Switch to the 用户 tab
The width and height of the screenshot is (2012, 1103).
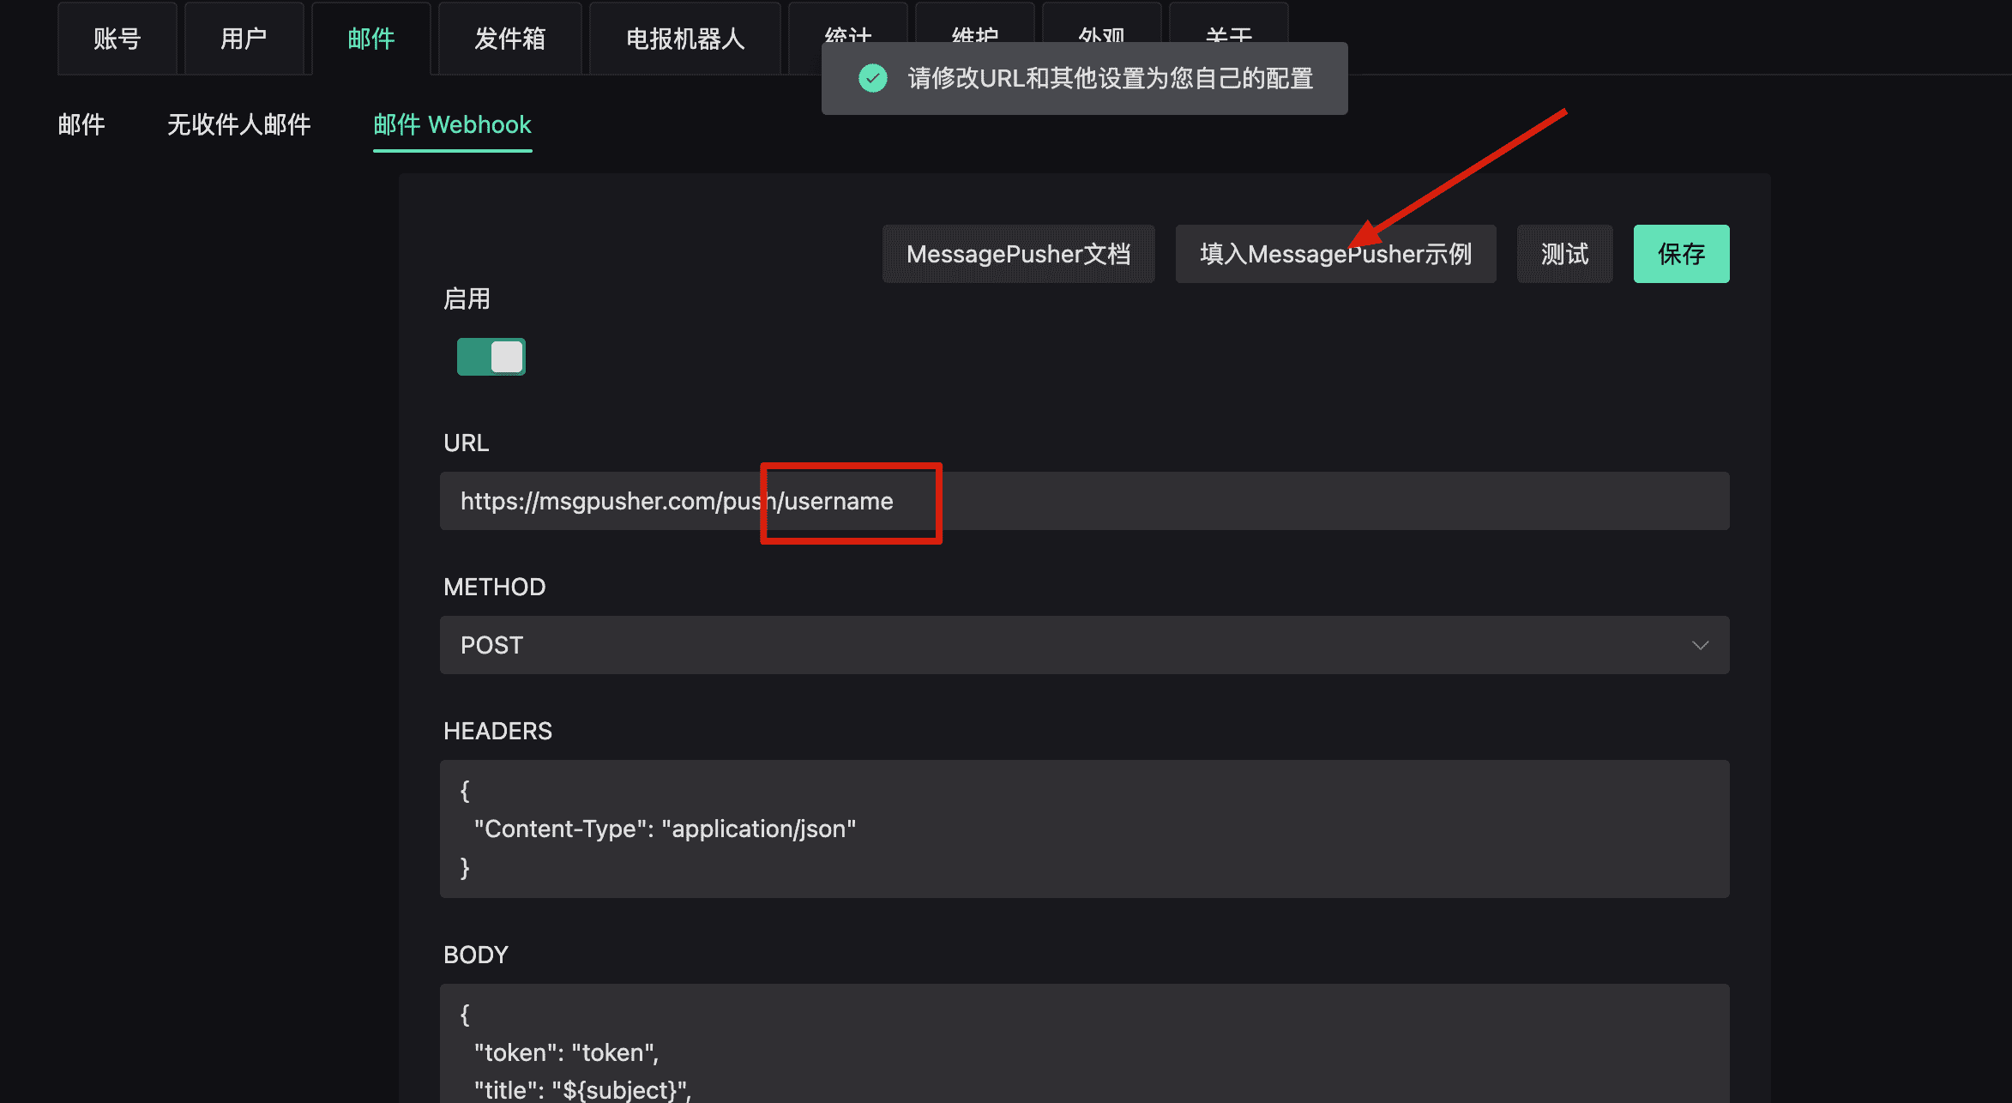pyautogui.click(x=245, y=38)
